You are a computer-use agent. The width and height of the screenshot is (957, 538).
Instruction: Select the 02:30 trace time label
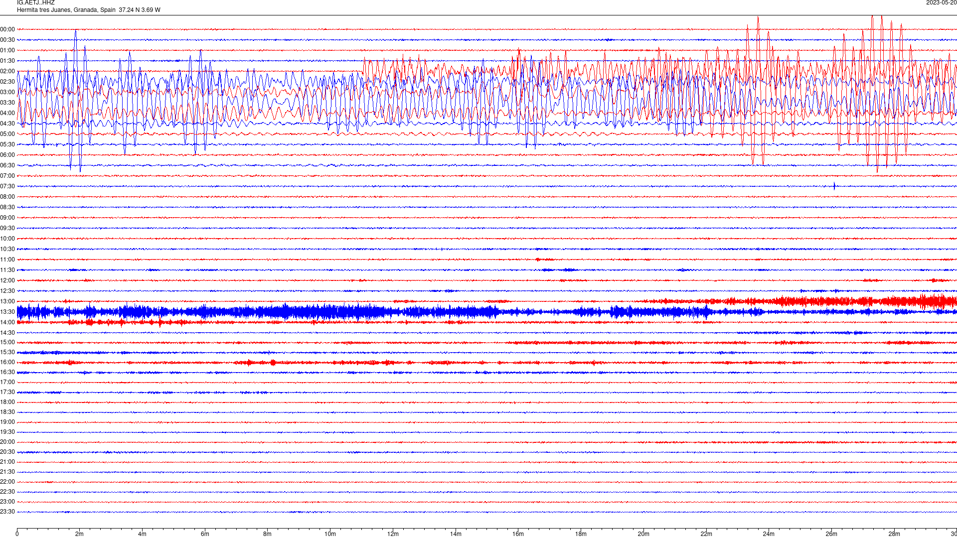point(7,82)
